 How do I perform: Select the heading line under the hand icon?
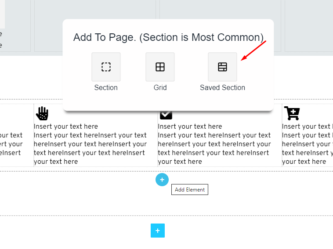tap(66, 126)
